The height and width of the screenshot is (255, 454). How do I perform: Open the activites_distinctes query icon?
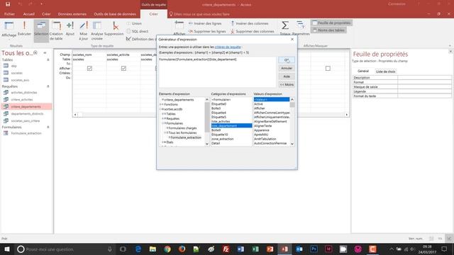pyautogui.click(x=6, y=93)
